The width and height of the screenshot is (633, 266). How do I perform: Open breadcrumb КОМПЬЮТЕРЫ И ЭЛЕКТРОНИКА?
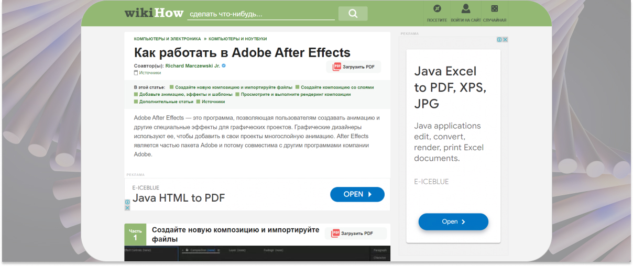pos(168,39)
